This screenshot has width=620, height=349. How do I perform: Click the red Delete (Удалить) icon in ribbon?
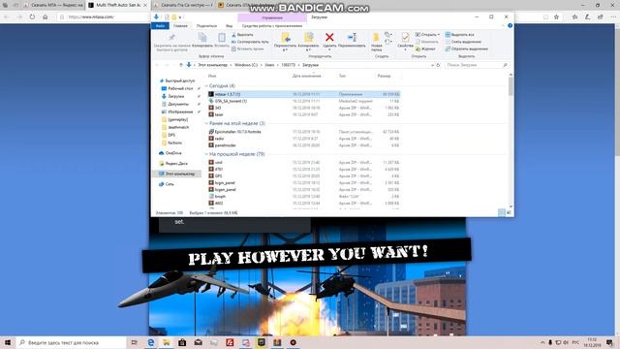pyautogui.click(x=329, y=38)
